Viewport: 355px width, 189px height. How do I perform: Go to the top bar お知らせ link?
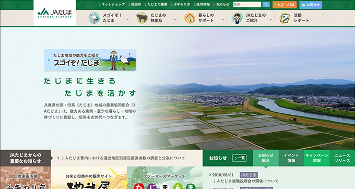point(221,4)
